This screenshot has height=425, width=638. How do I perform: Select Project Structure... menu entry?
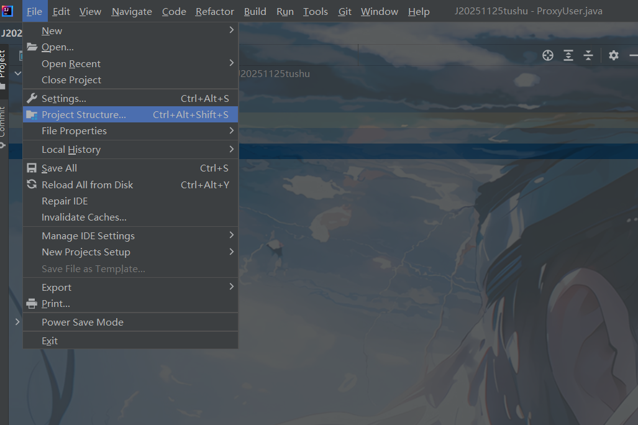[130, 115]
